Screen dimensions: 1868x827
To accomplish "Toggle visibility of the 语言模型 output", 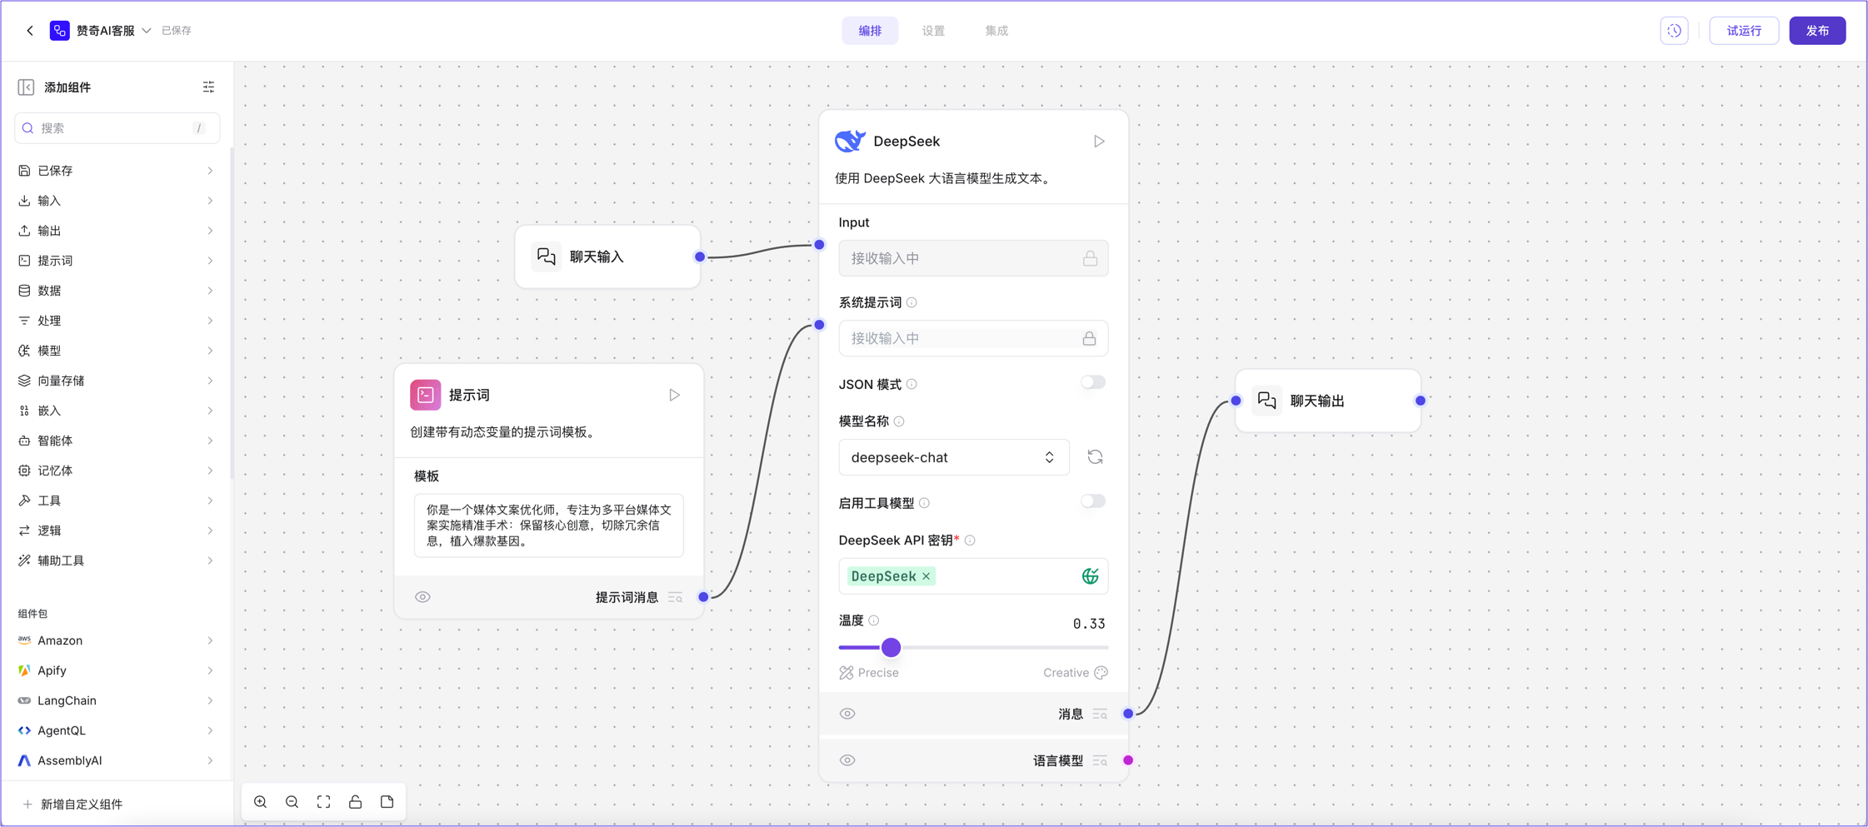I will [x=847, y=760].
